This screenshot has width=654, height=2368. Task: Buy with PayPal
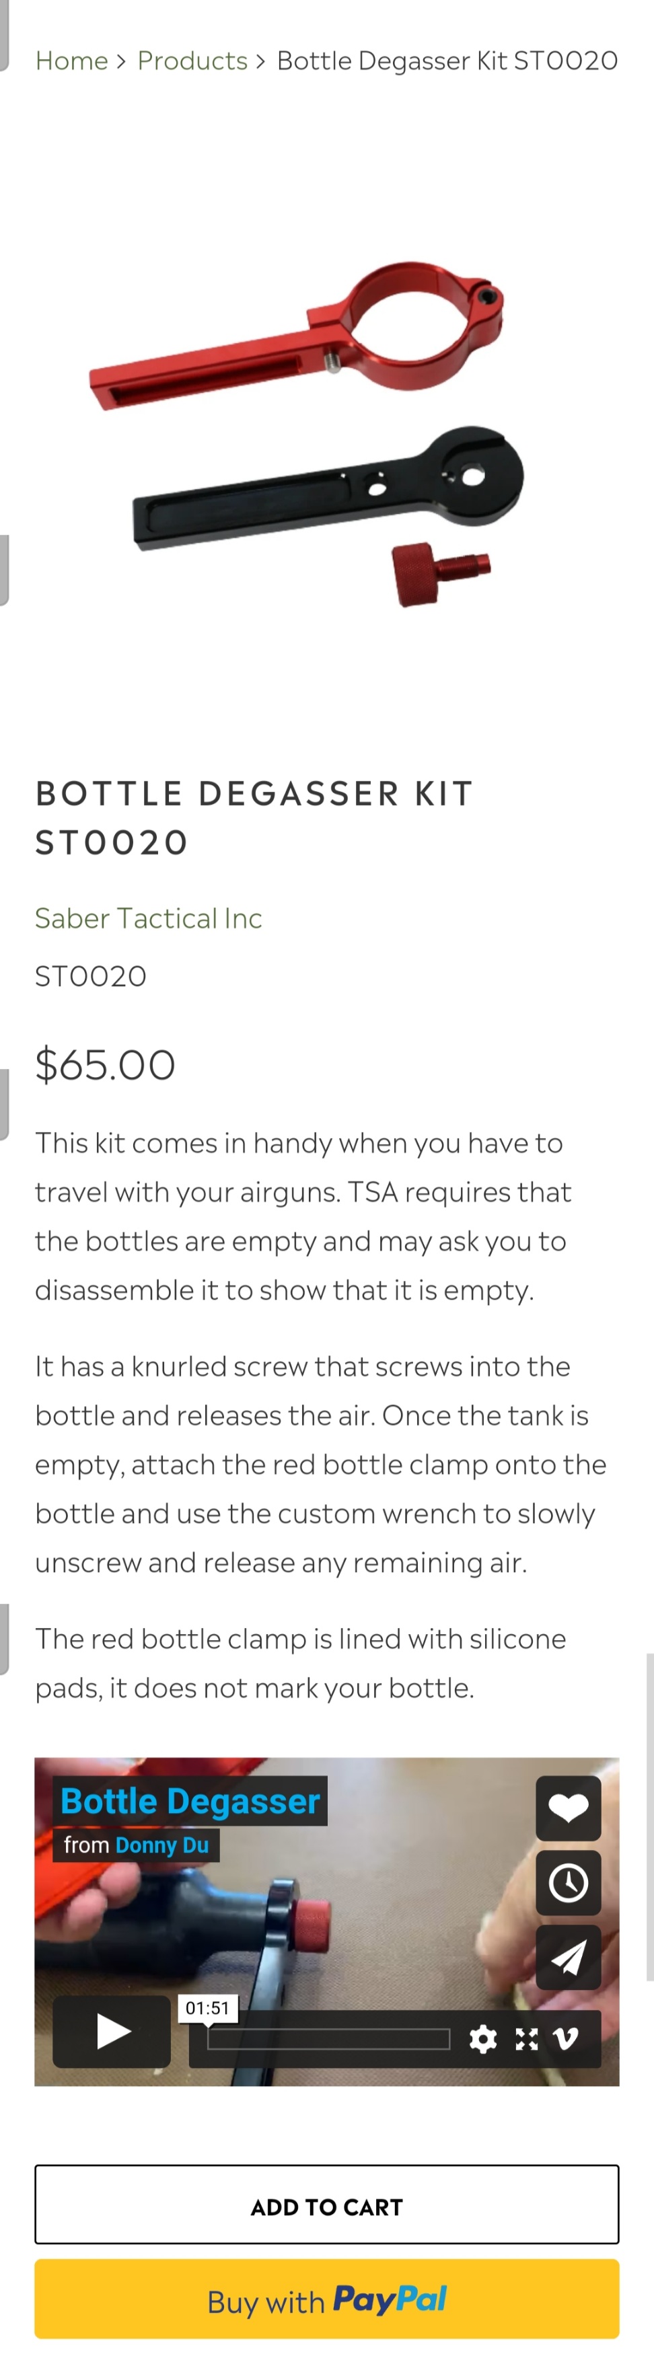point(326,2299)
